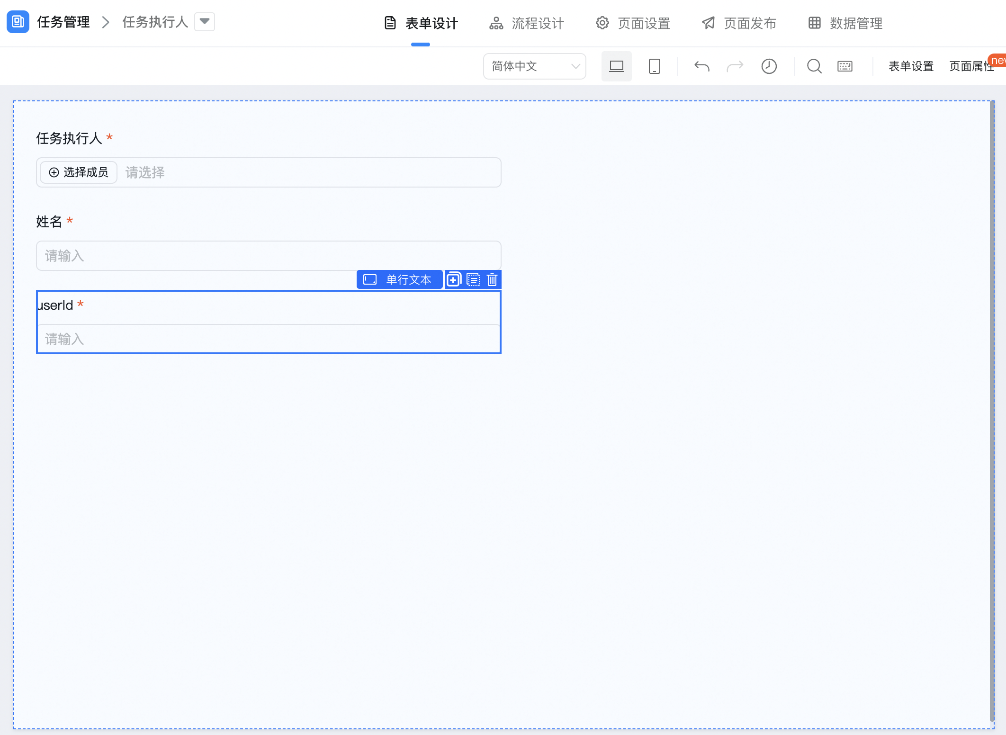Select the userId field label

[x=55, y=305]
